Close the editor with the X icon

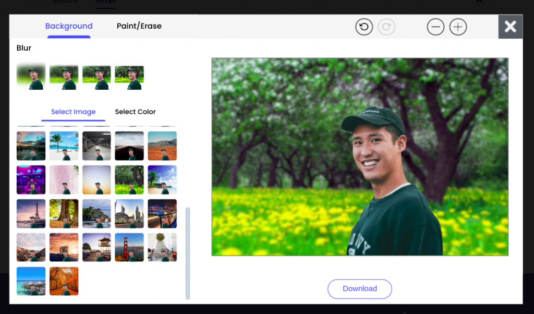[x=510, y=27]
